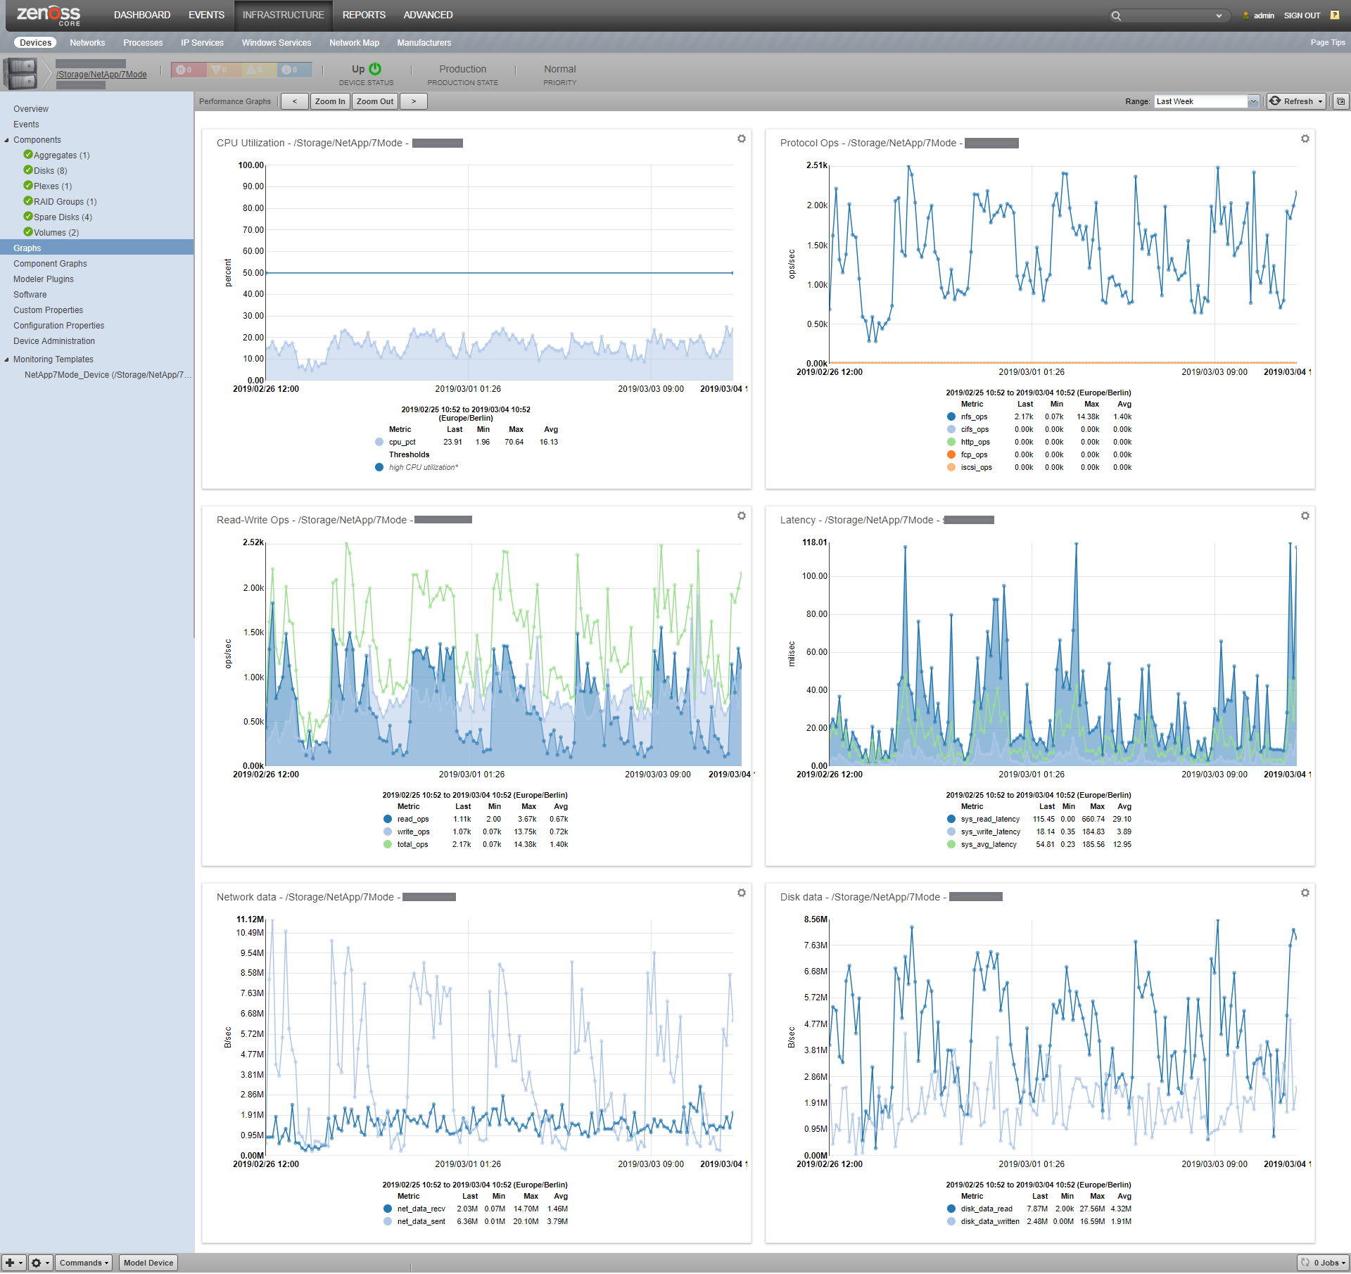Click the Zoom In button

330,101
